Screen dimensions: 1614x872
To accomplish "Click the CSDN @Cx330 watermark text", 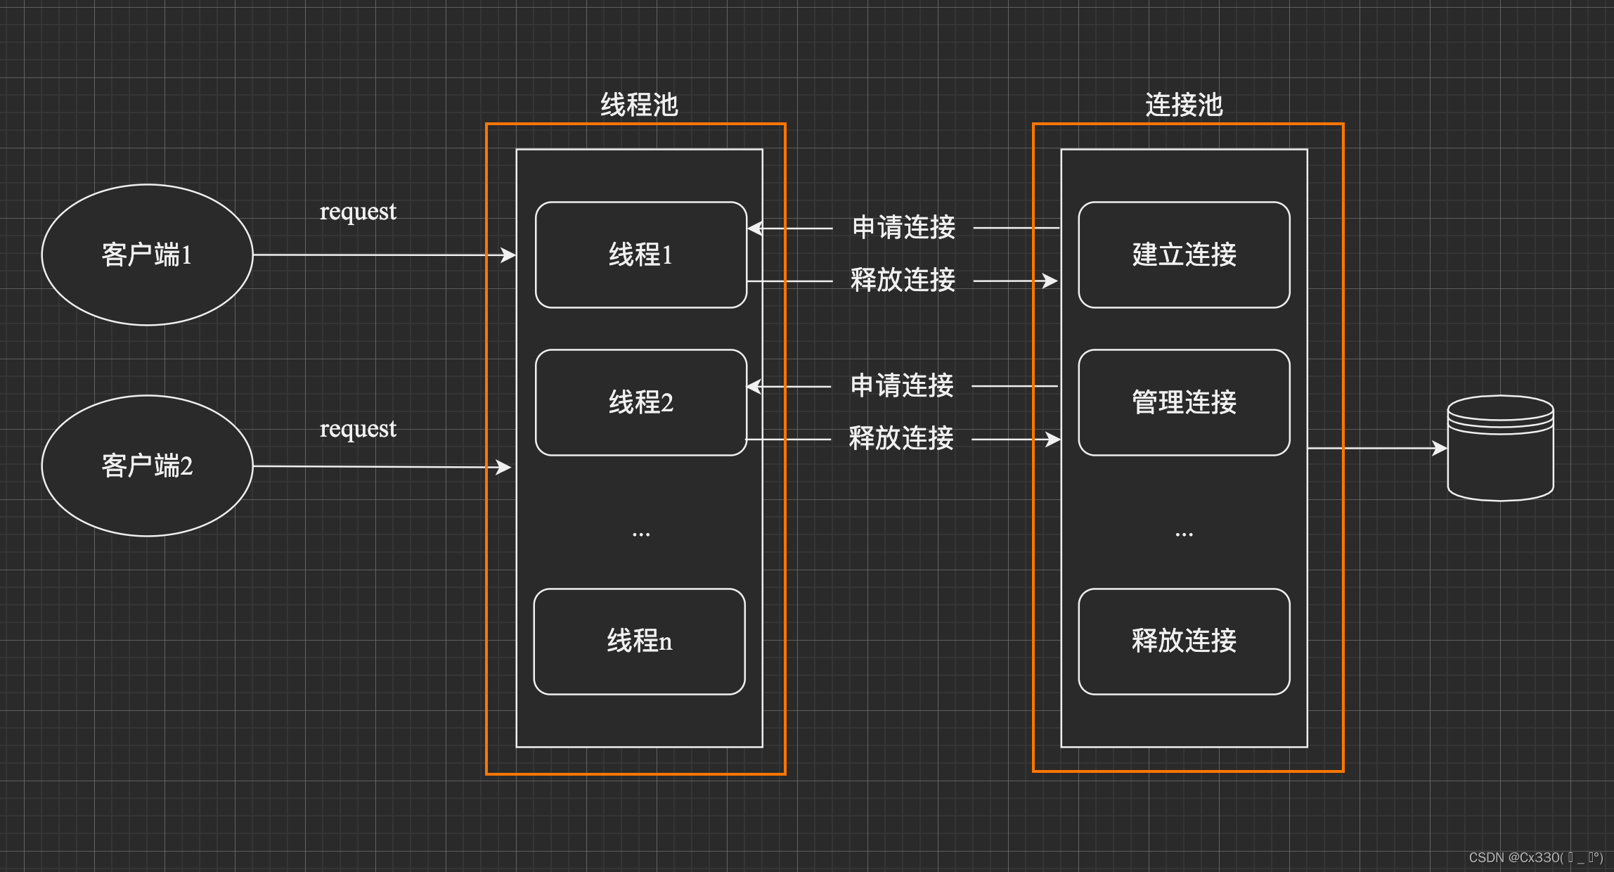I will [x=1535, y=857].
